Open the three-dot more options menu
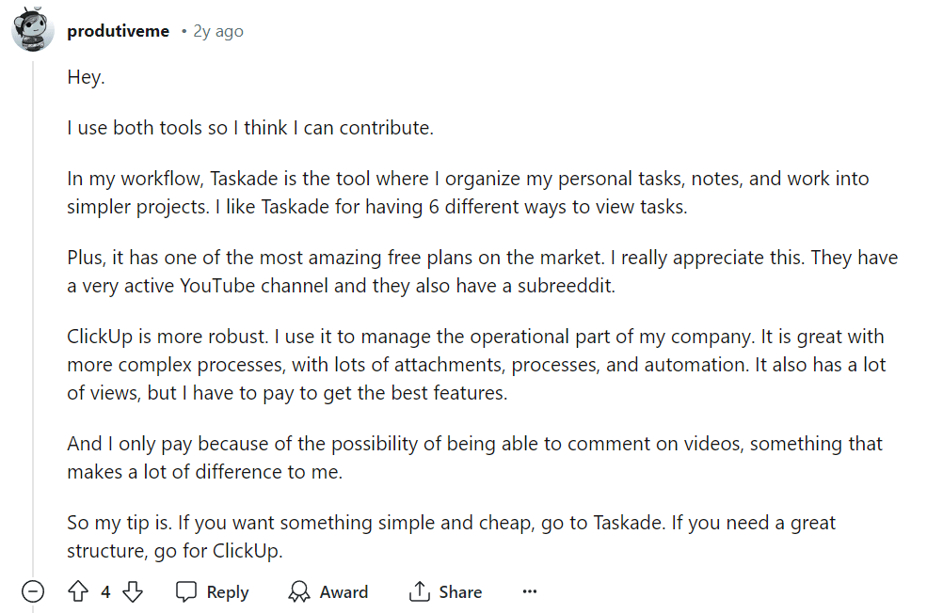927x613 pixels. (x=529, y=591)
